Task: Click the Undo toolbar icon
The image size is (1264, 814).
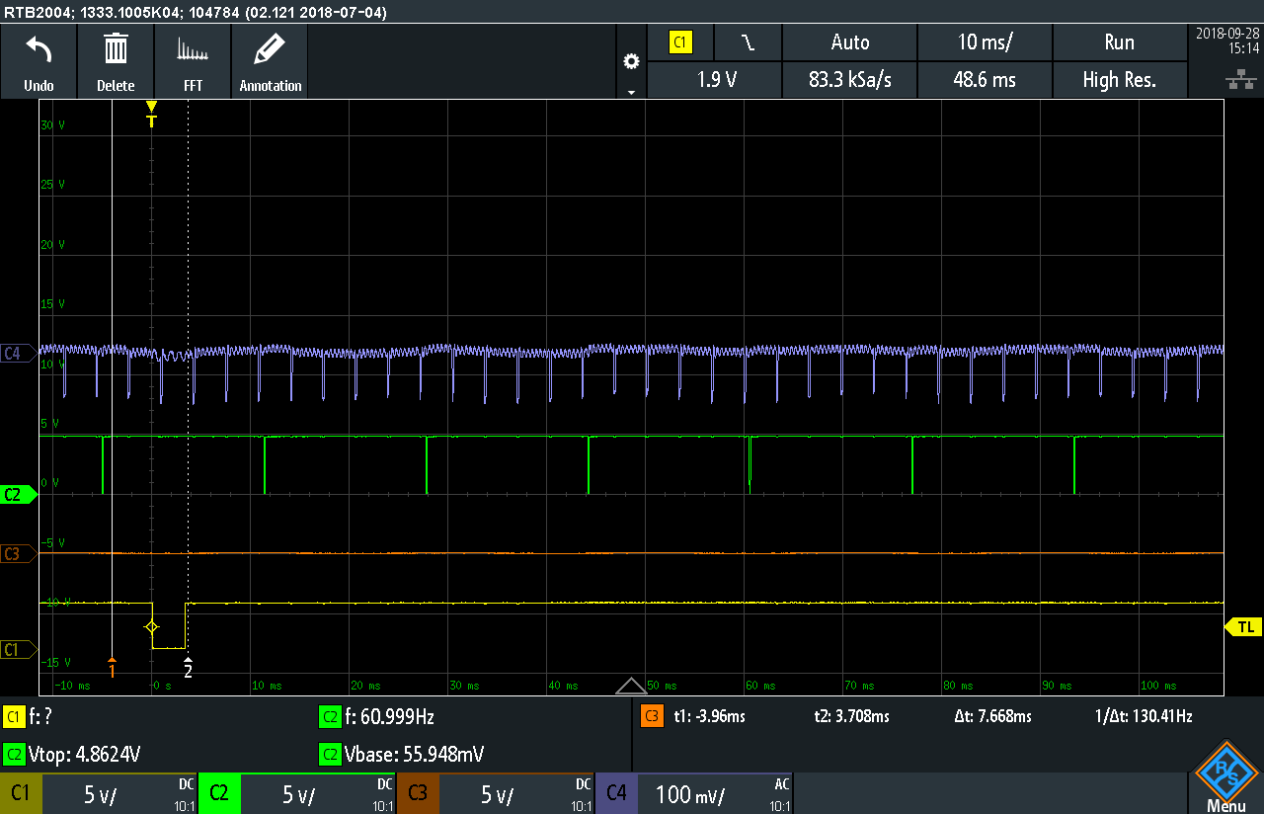Action: tap(39, 61)
